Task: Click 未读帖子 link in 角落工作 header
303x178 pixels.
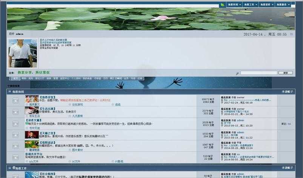Action: (x=287, y=168)
